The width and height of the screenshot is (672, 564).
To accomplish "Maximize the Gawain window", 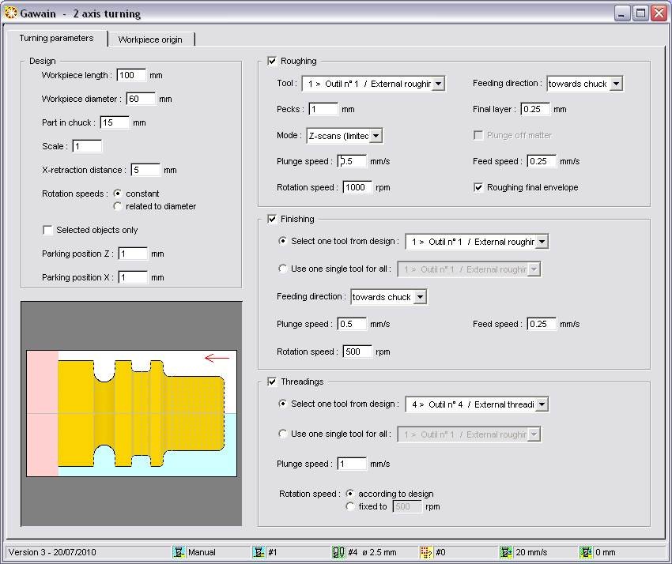I will pyautogui.click(x=640, y=13).
